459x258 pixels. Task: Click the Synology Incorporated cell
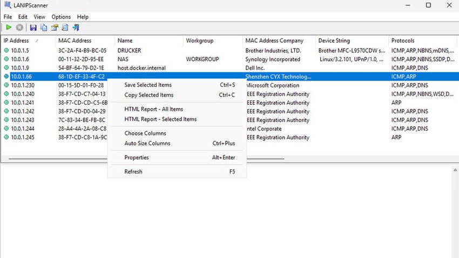pos(273,59)
